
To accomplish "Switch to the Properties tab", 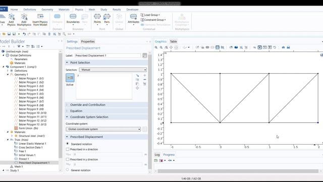I will 88,41.
